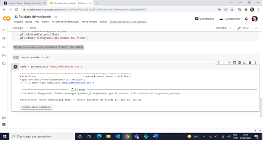The width and height of the screenshot is (278, 156).
Task: Open the Files panel folder icon
Action: click(x=4, y=64)
